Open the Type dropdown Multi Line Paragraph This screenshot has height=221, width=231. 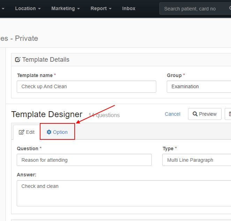pyautogui.click(x=197, y=160)
